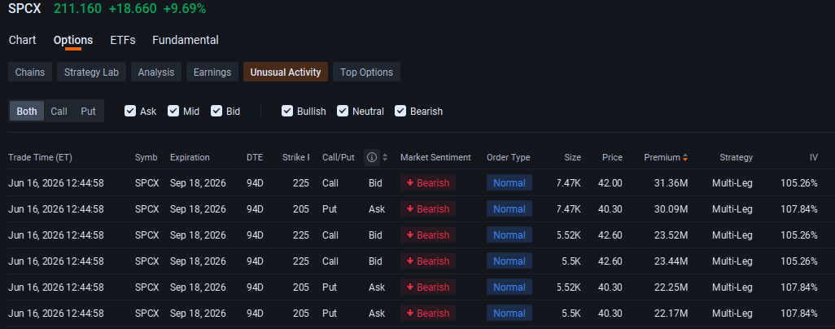Image resolution: width=835 pixels, height=329 pixels.
Task: Toggle the Bearish checkbox
Action: [x=400, y=111]
